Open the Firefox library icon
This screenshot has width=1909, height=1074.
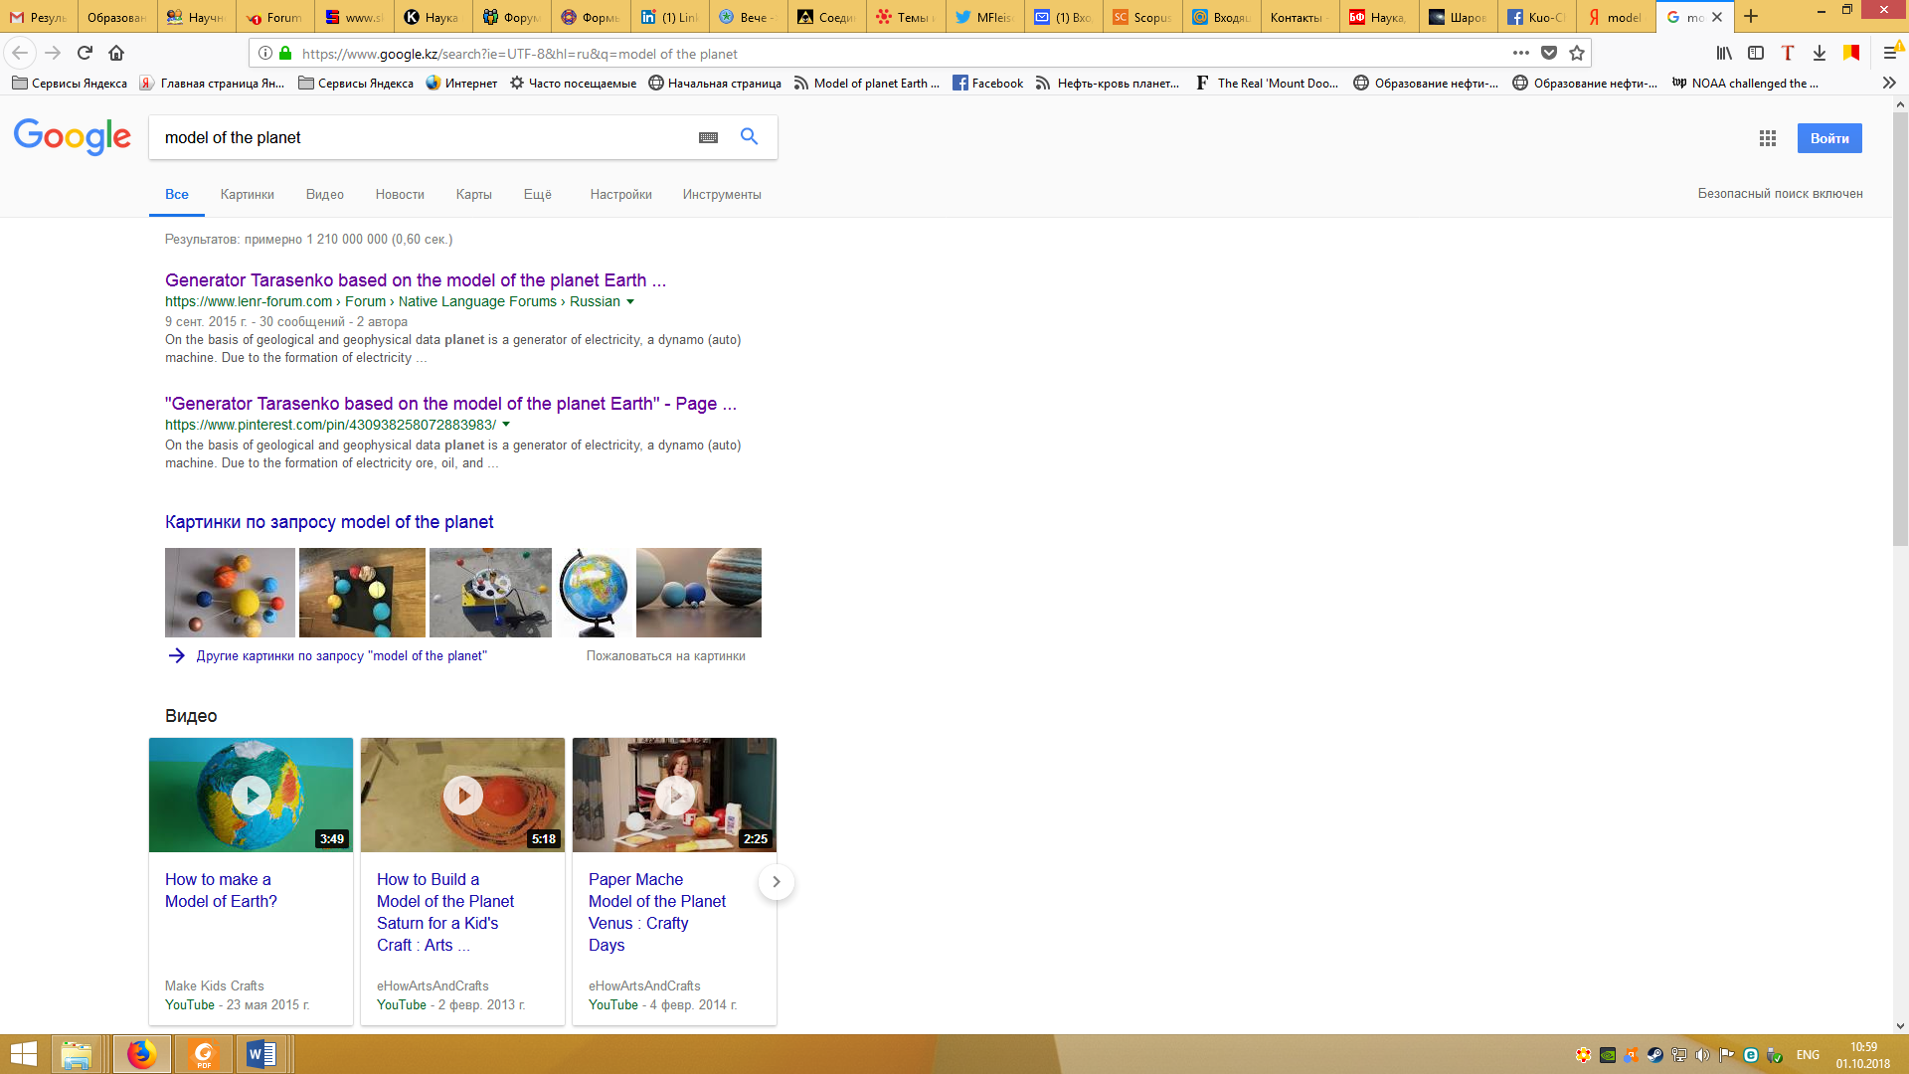click(x=1724, y=54)
